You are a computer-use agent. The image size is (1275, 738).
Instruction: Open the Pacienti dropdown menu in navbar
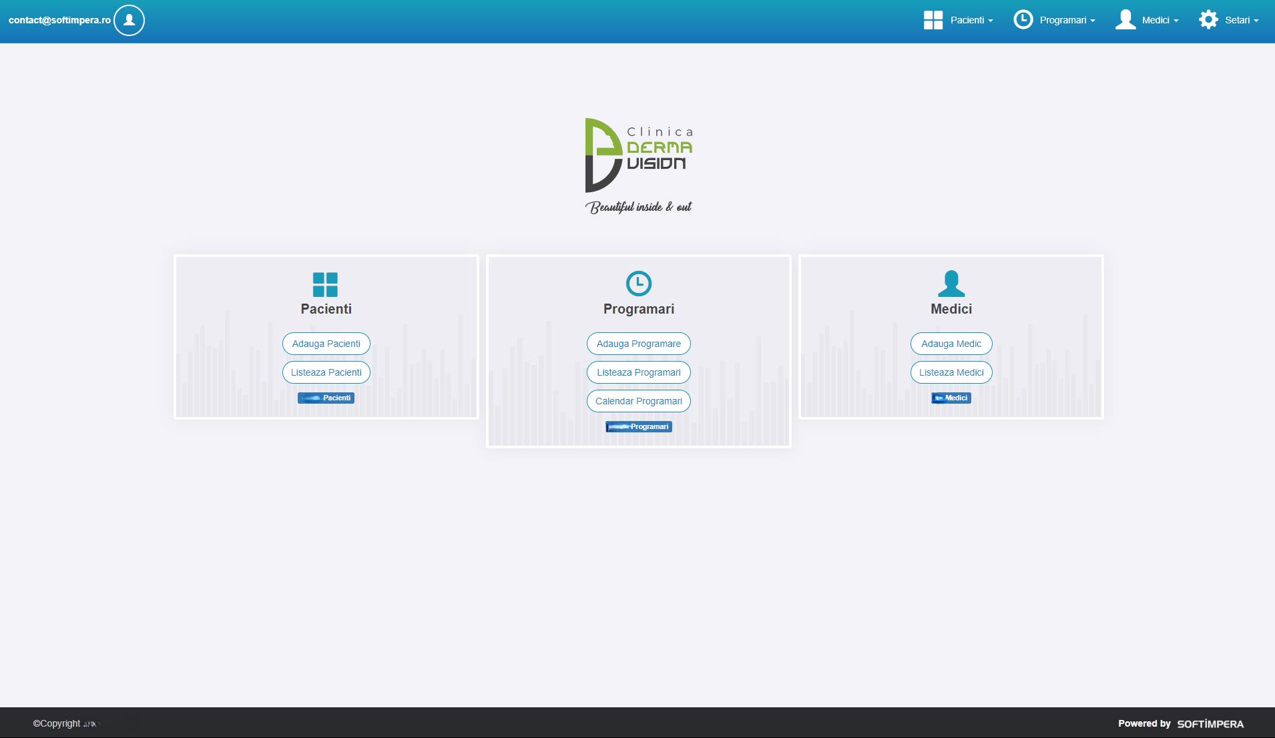tap(971, 20)
